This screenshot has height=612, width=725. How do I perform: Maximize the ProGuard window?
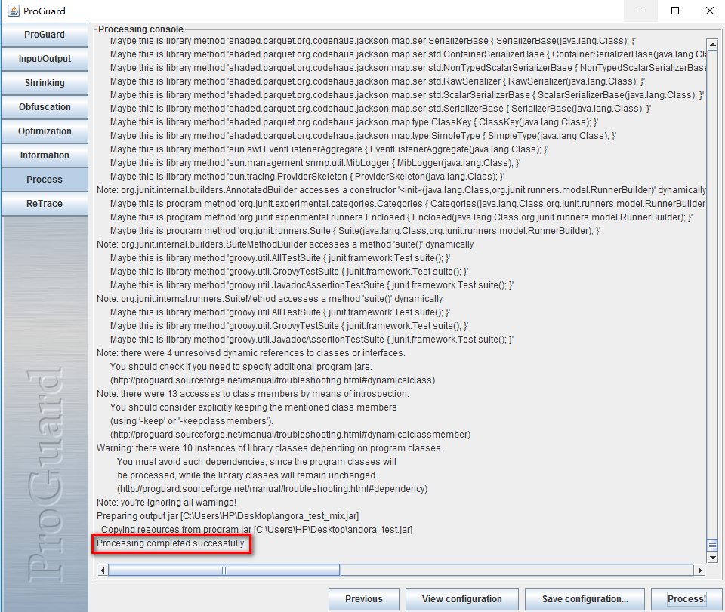(x=675, y=11)
